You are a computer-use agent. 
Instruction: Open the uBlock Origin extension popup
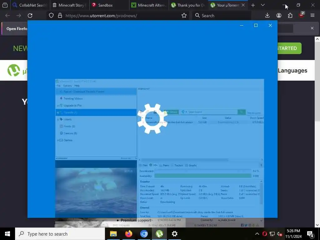point(302,15)
